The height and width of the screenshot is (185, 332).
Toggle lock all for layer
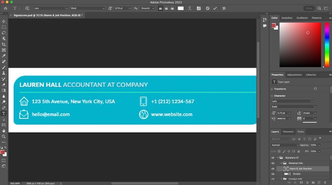[x=298, y=151]
